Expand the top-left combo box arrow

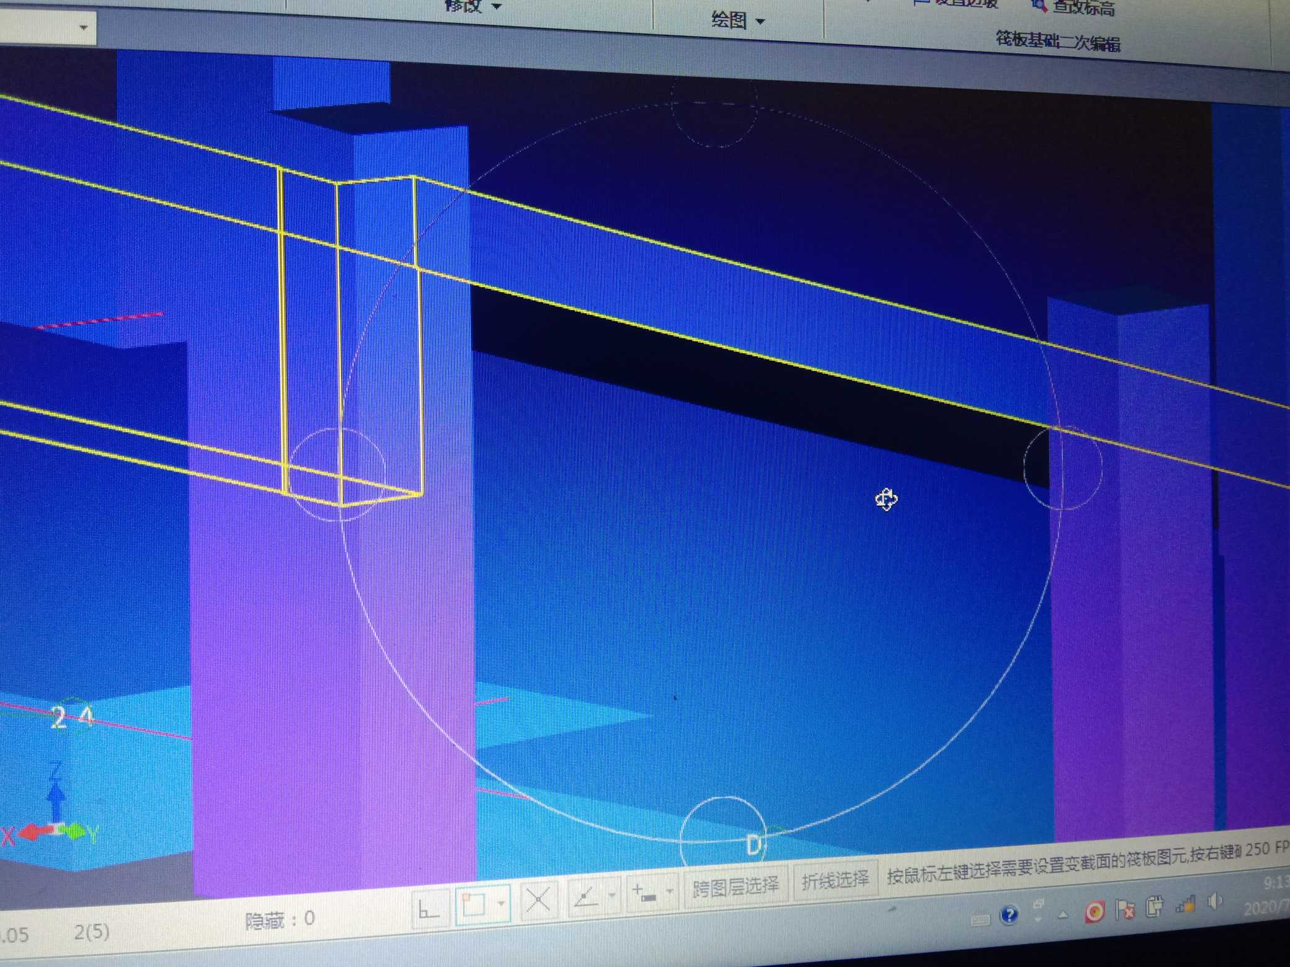click(84, 27)
